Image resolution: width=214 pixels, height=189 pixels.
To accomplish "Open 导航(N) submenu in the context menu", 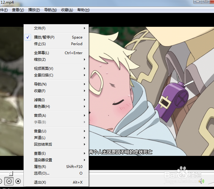I will tap(56, 84).
